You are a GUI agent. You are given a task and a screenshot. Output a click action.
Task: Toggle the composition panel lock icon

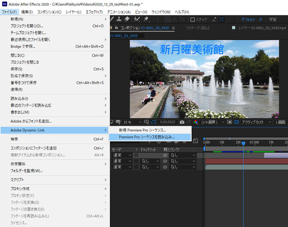[116, 27]
